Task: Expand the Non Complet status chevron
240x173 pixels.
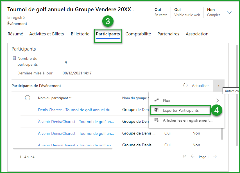Action: pyautogui.click(x=229, y=12)
